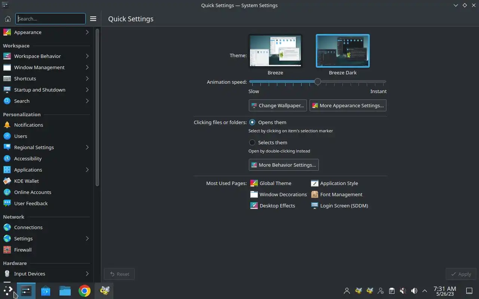Click the sidebar vertical scrollbar
Screen dimensions: 479x299
(x=97, y=108)
